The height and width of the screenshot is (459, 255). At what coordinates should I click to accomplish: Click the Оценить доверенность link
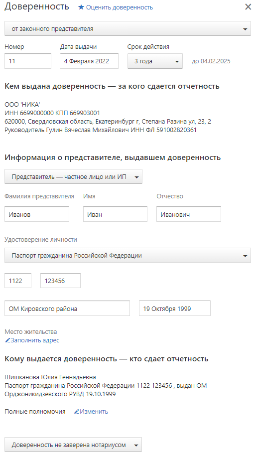(120, 7)
